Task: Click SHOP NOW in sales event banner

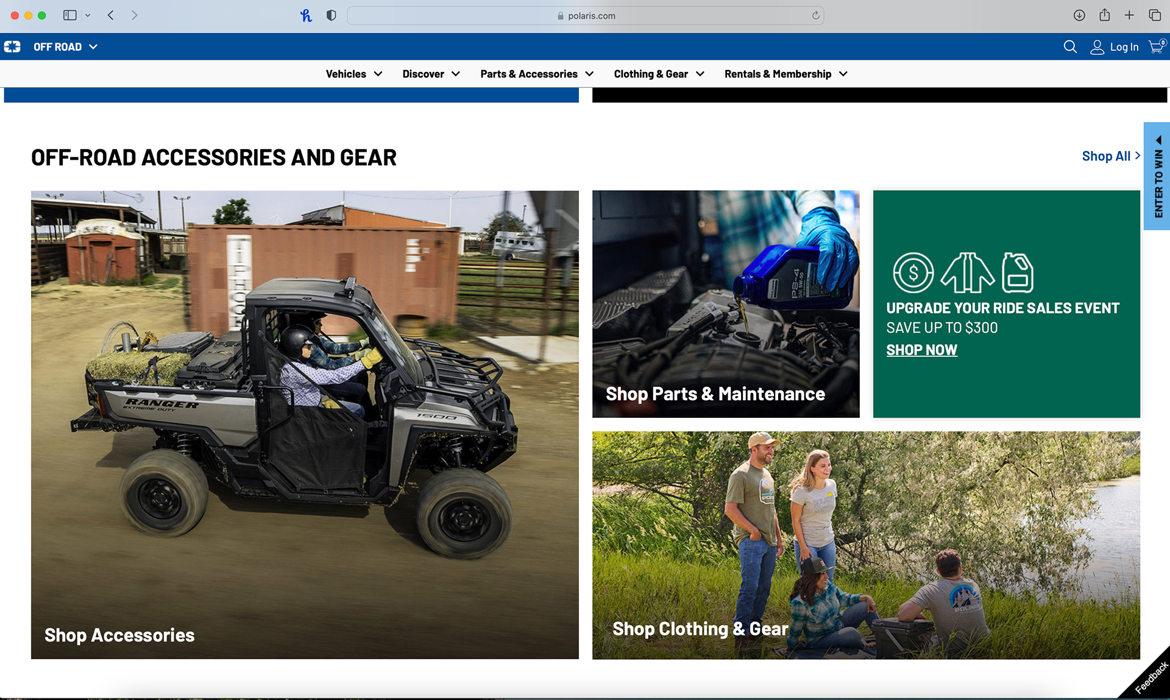Action: [921, 350]
